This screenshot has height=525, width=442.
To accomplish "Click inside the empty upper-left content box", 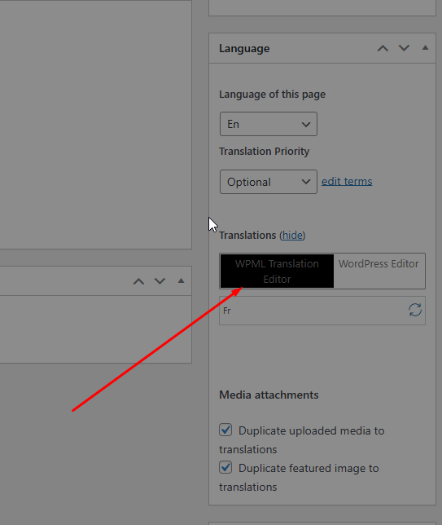I will click(95, 125).
